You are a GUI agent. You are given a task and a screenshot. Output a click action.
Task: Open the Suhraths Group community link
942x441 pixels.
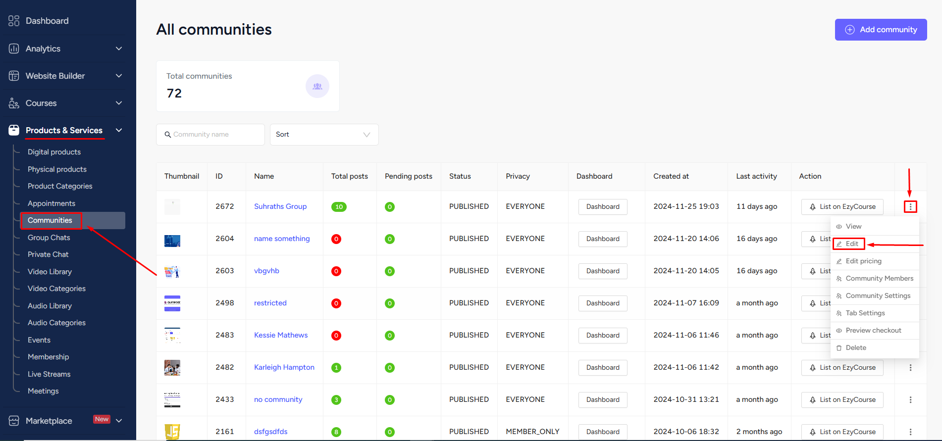280,206
